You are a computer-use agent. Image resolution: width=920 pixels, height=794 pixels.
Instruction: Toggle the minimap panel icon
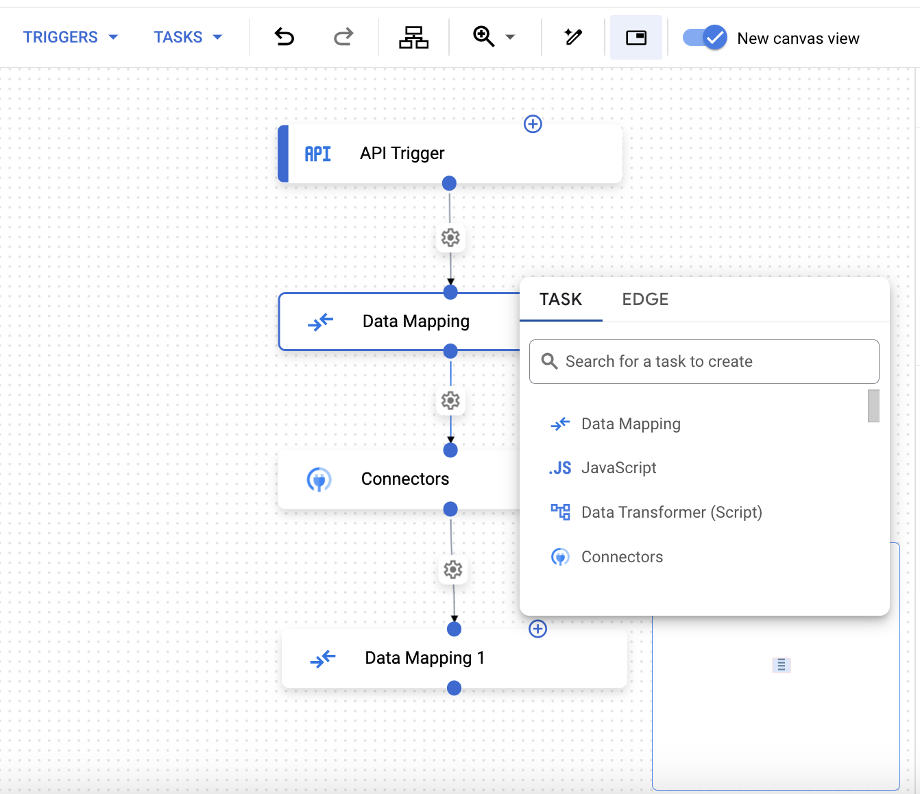tap(636, 37)
